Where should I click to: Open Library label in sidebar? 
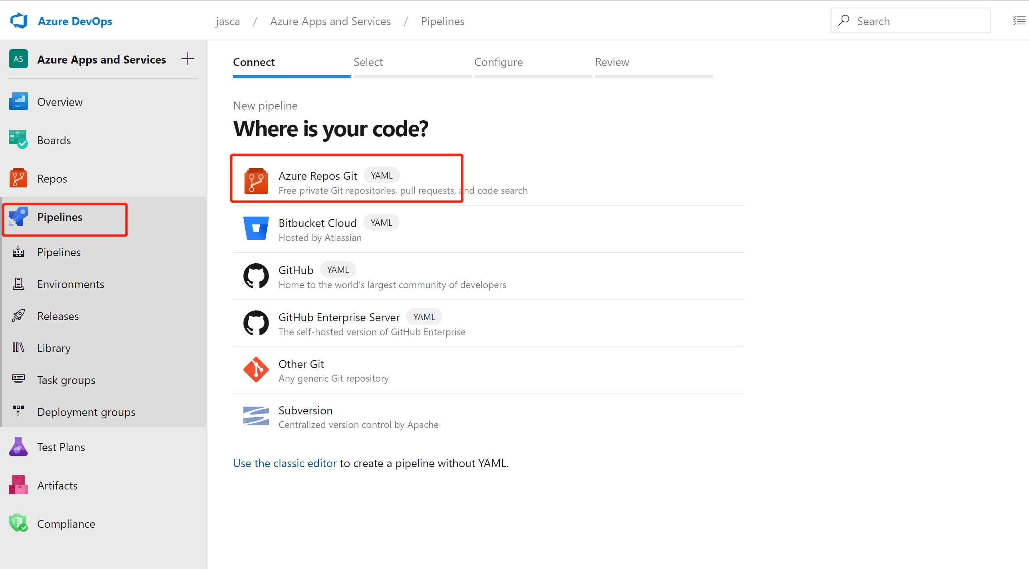(x=54, y=348)
